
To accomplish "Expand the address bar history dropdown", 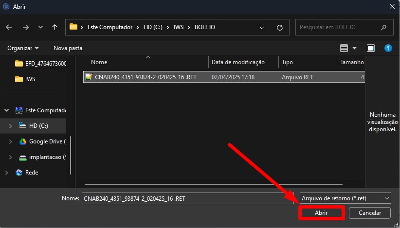I will [261, 28].
